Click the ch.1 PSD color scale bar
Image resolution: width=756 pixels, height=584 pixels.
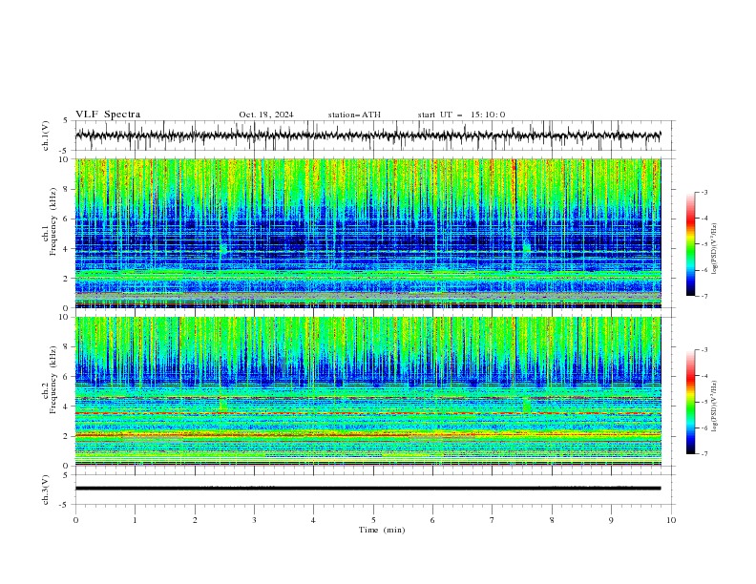[x=690, y=244]
